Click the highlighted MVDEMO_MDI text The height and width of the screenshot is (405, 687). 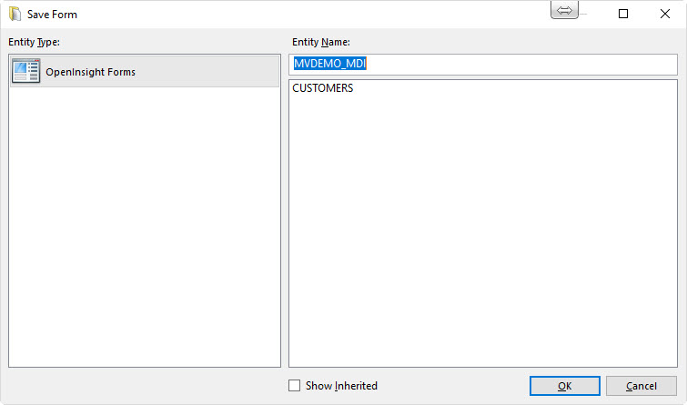coord(329,64)
